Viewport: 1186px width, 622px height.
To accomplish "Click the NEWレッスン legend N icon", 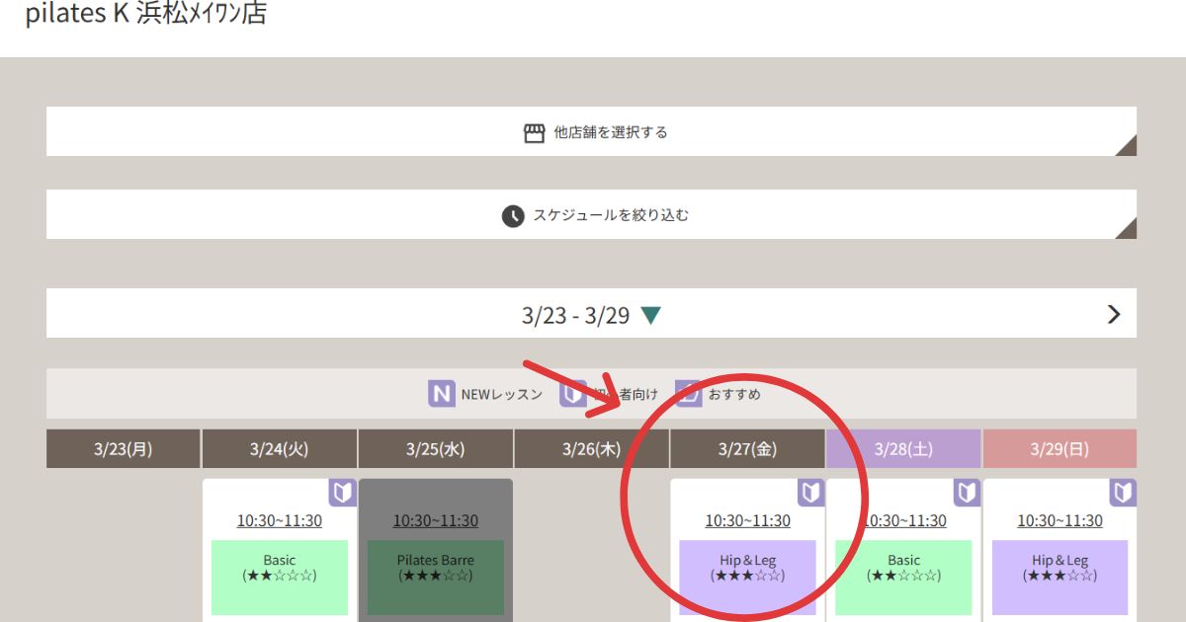I will (441, 394).
